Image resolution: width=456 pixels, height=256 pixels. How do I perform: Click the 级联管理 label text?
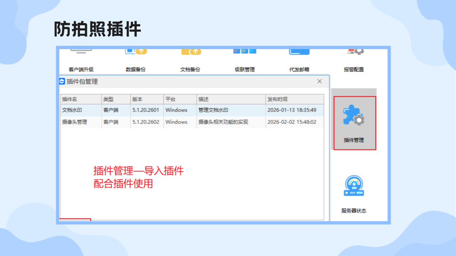(245, 69)
